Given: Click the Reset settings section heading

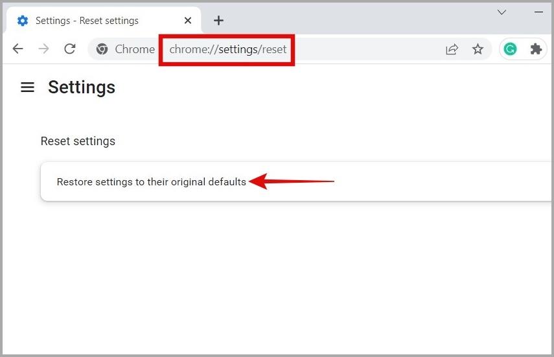Looking at the screenshot, I should click(78, 141).
